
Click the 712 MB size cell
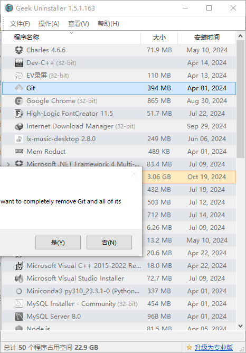pos(159,215)
